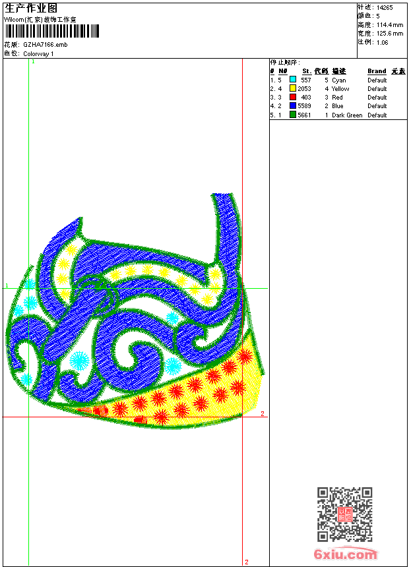Select the Red color swatch in list
This screenshot has height=567, width=409.
pos(293,97)
